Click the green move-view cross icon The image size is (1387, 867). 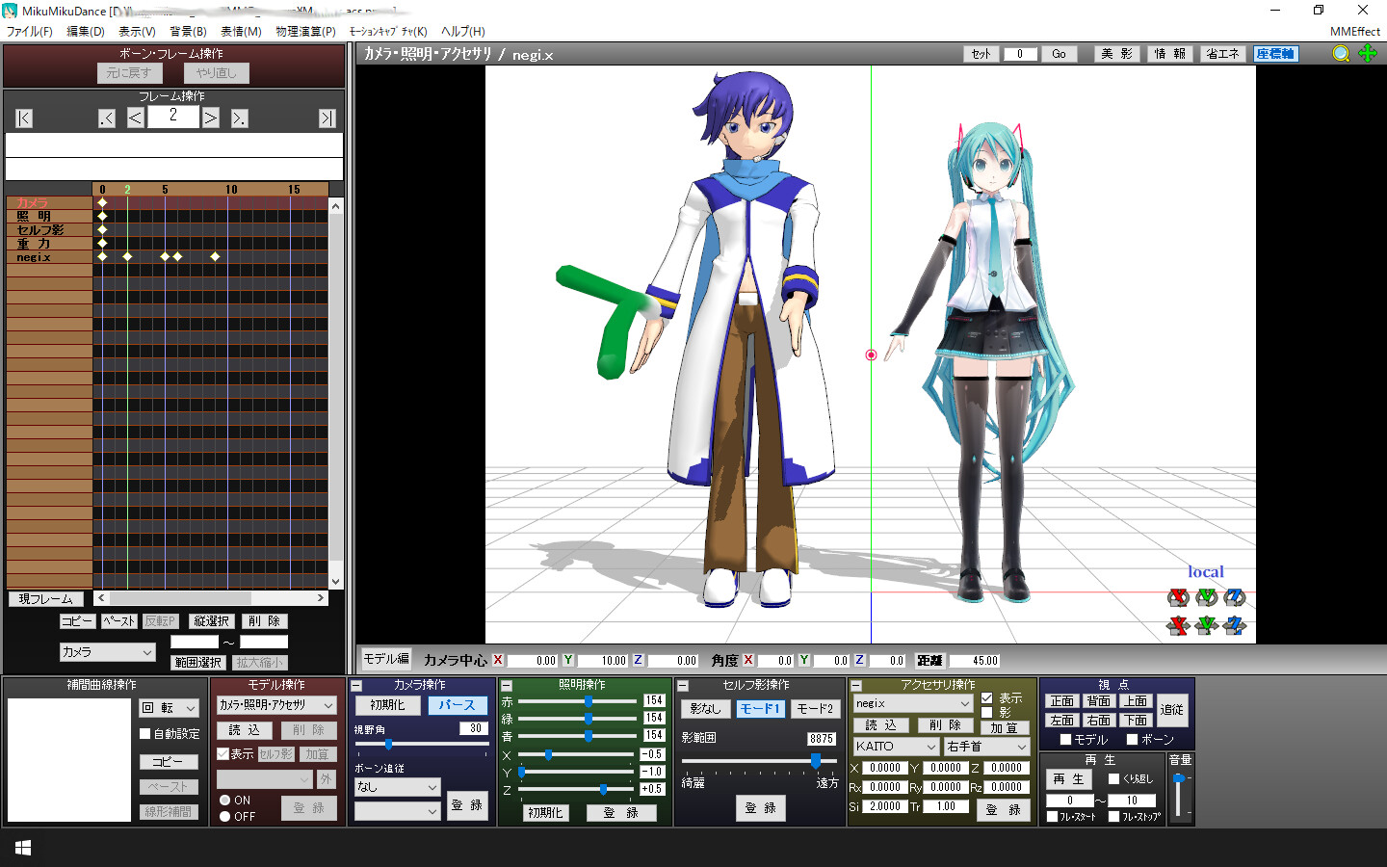click(x=1368, y=54)
